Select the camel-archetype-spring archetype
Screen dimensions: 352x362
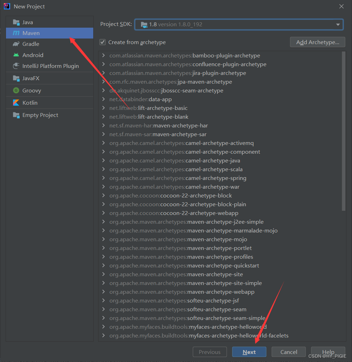(x=178, y=178)
